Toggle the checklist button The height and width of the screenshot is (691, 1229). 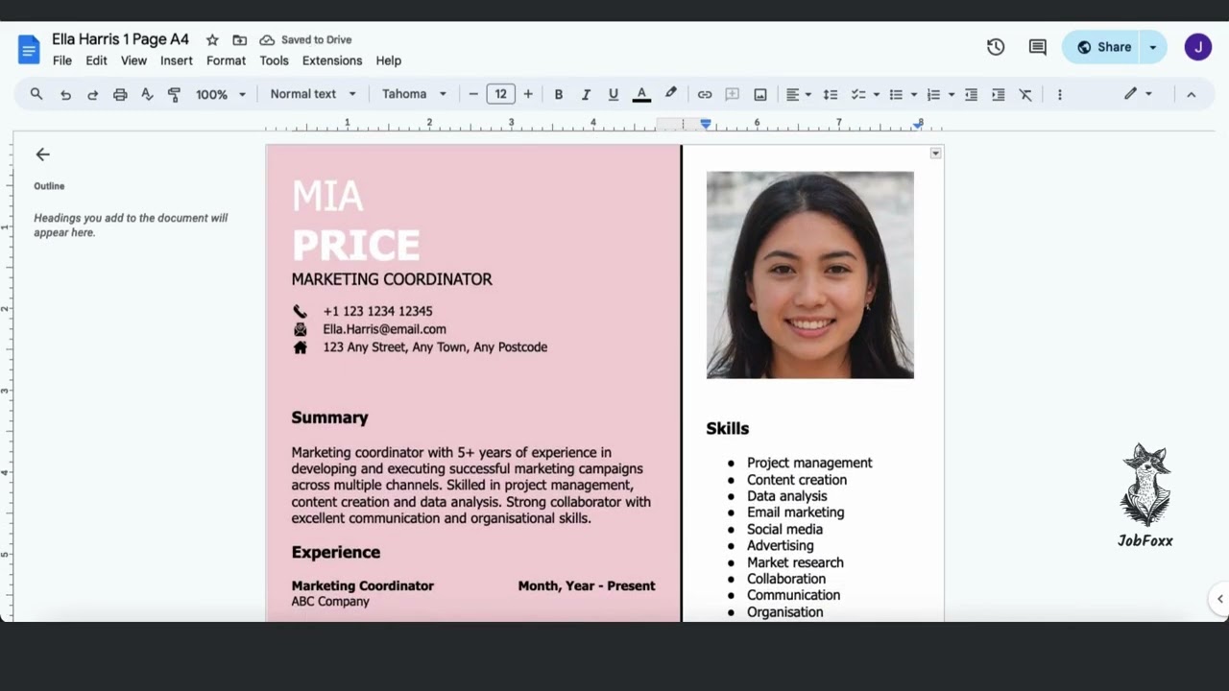point(858,94)
